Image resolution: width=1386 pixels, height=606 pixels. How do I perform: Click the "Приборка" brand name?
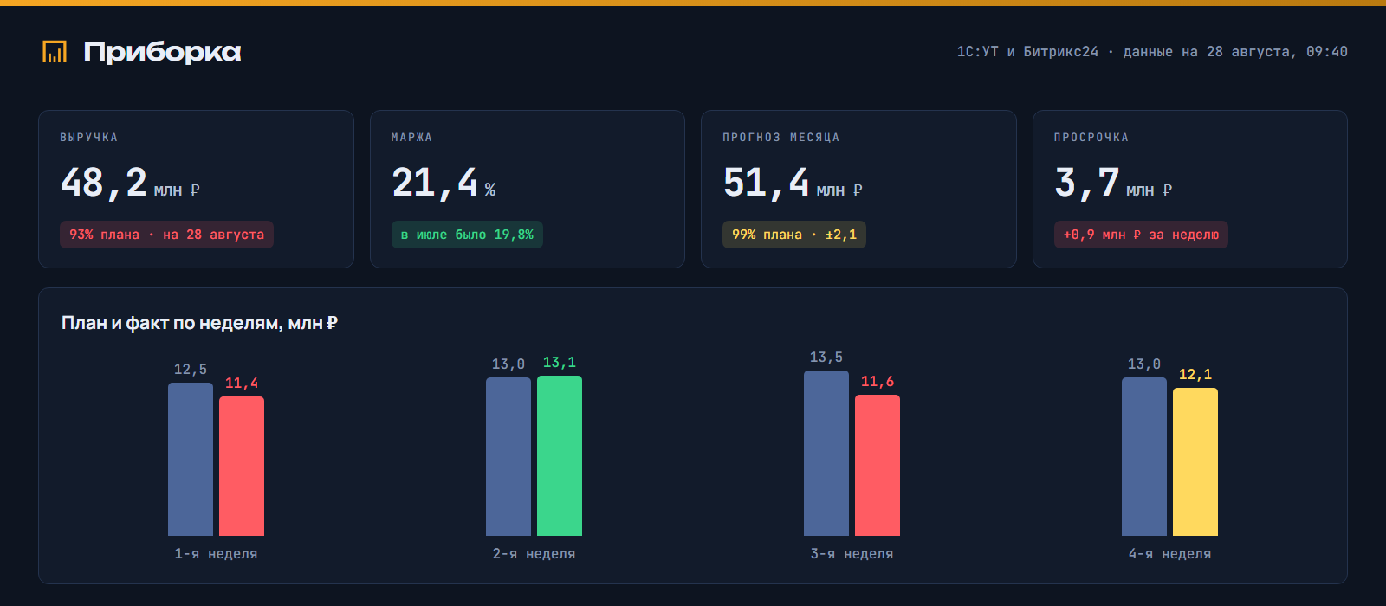tap(162, 52)
